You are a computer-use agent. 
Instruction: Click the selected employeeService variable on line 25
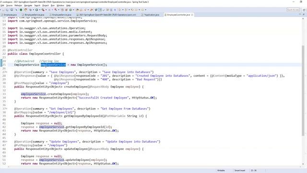[53, 65]
